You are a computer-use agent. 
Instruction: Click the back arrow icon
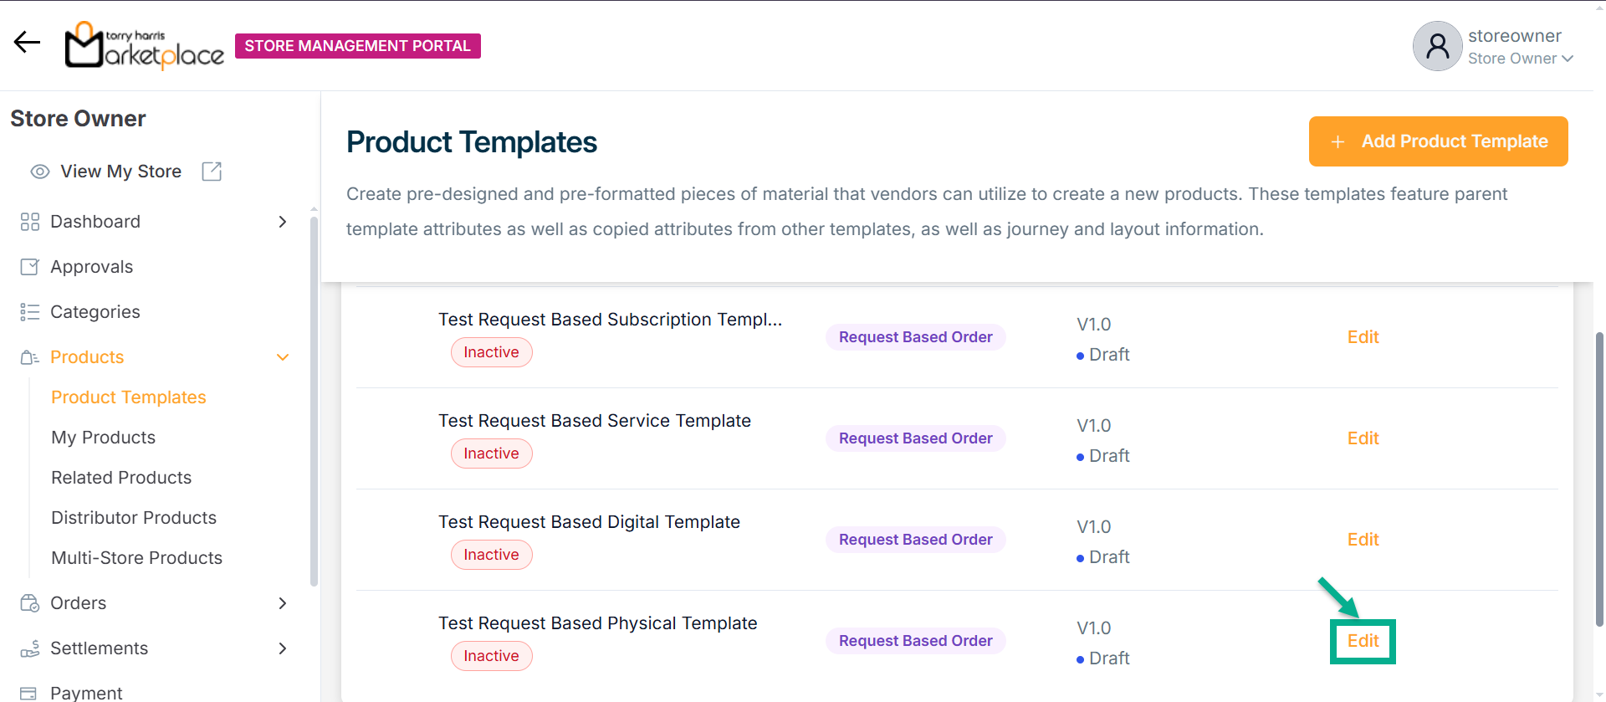27,42
